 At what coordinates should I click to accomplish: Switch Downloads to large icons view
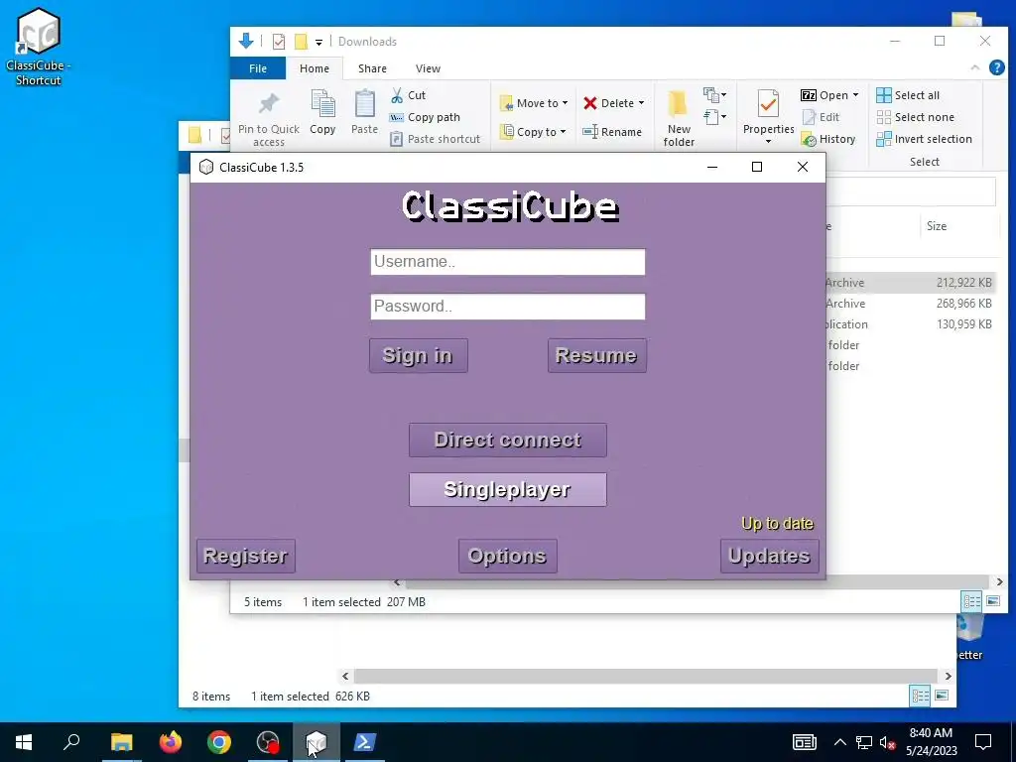coord(992,601)
